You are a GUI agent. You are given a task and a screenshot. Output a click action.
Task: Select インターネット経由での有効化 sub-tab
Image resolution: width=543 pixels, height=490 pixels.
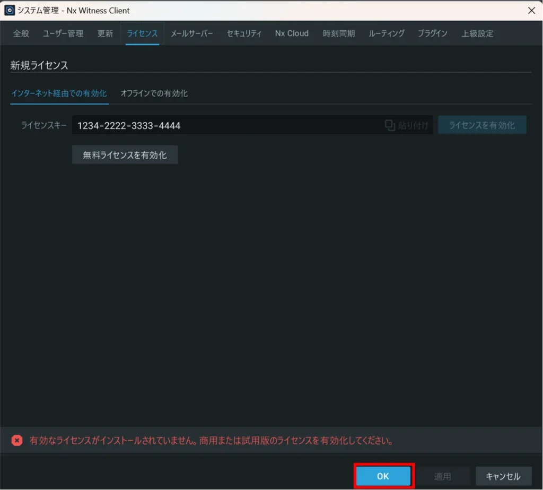click(59, 93)
